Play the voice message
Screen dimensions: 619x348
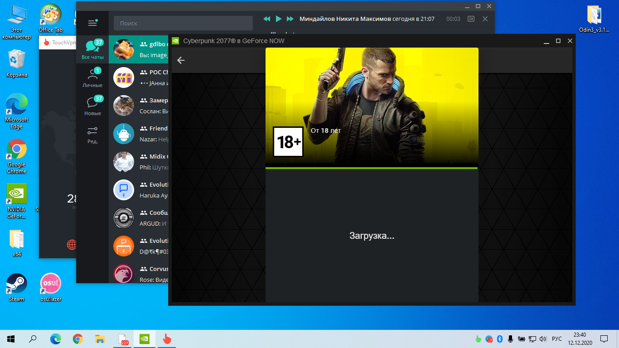tap(279, 19)
